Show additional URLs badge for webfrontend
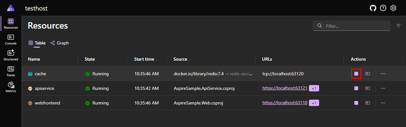The width and height of the screenshot is (406, 127). coord(314,103)
